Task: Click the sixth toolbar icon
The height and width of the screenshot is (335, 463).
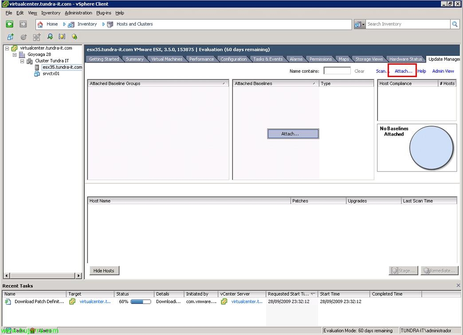Action: pyautogui.click(x=75, y=37)
